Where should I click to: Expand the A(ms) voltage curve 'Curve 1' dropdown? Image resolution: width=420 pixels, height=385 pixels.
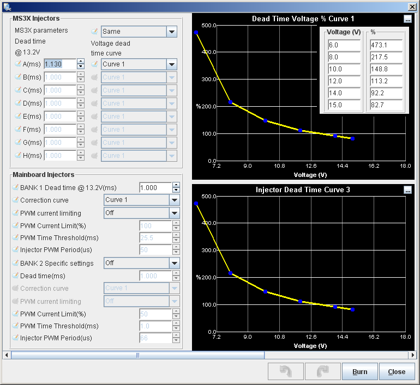coord(139,64)
